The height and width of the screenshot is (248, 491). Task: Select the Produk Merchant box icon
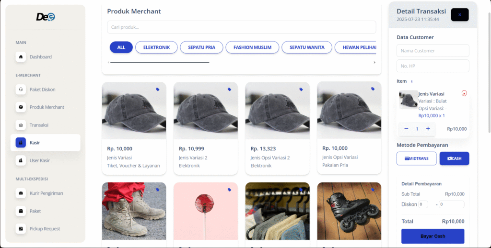pos(21,107)
